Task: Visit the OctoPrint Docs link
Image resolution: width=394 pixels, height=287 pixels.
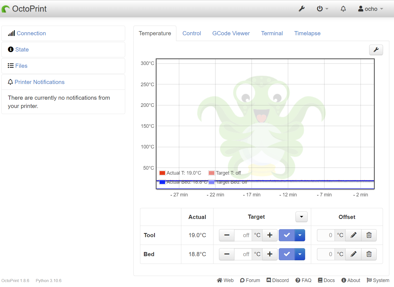Action: 326,280
